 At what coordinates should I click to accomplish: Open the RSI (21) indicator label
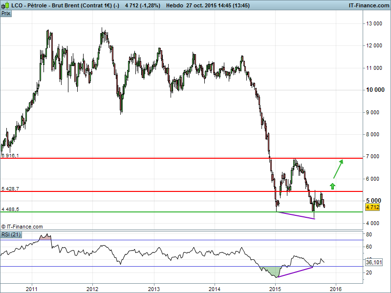point(11,235)
